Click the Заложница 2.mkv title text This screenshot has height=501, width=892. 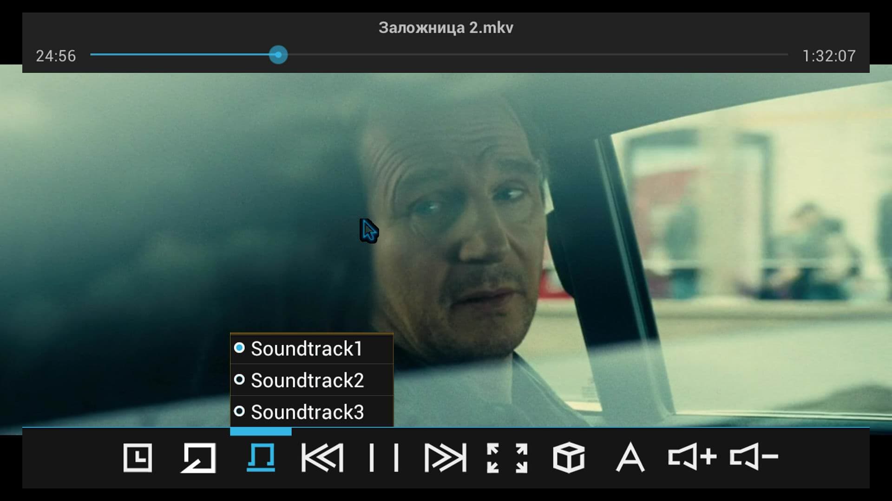(446, 28)
